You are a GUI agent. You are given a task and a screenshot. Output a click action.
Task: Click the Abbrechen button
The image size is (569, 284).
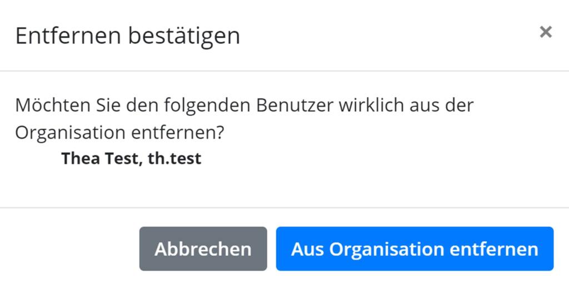(203, 249)
